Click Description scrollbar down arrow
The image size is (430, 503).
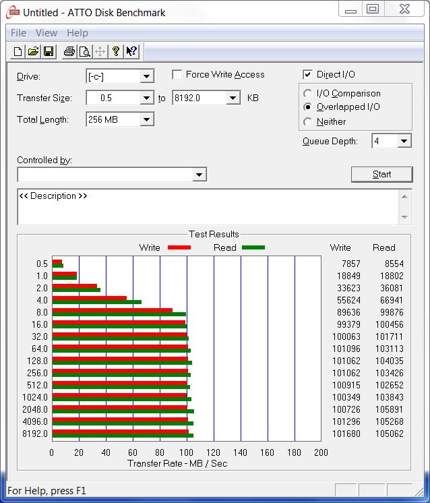pyautogui.click(x=404, y=217)
